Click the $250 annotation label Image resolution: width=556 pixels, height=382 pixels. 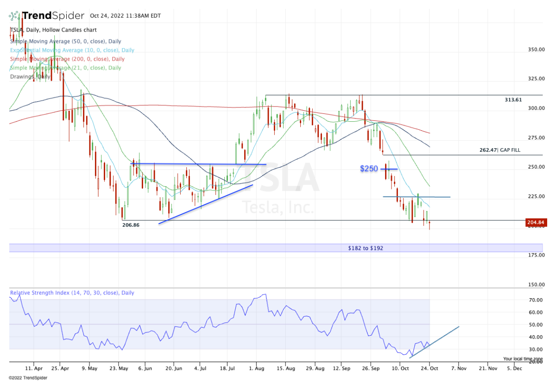[x=369, y=169]
